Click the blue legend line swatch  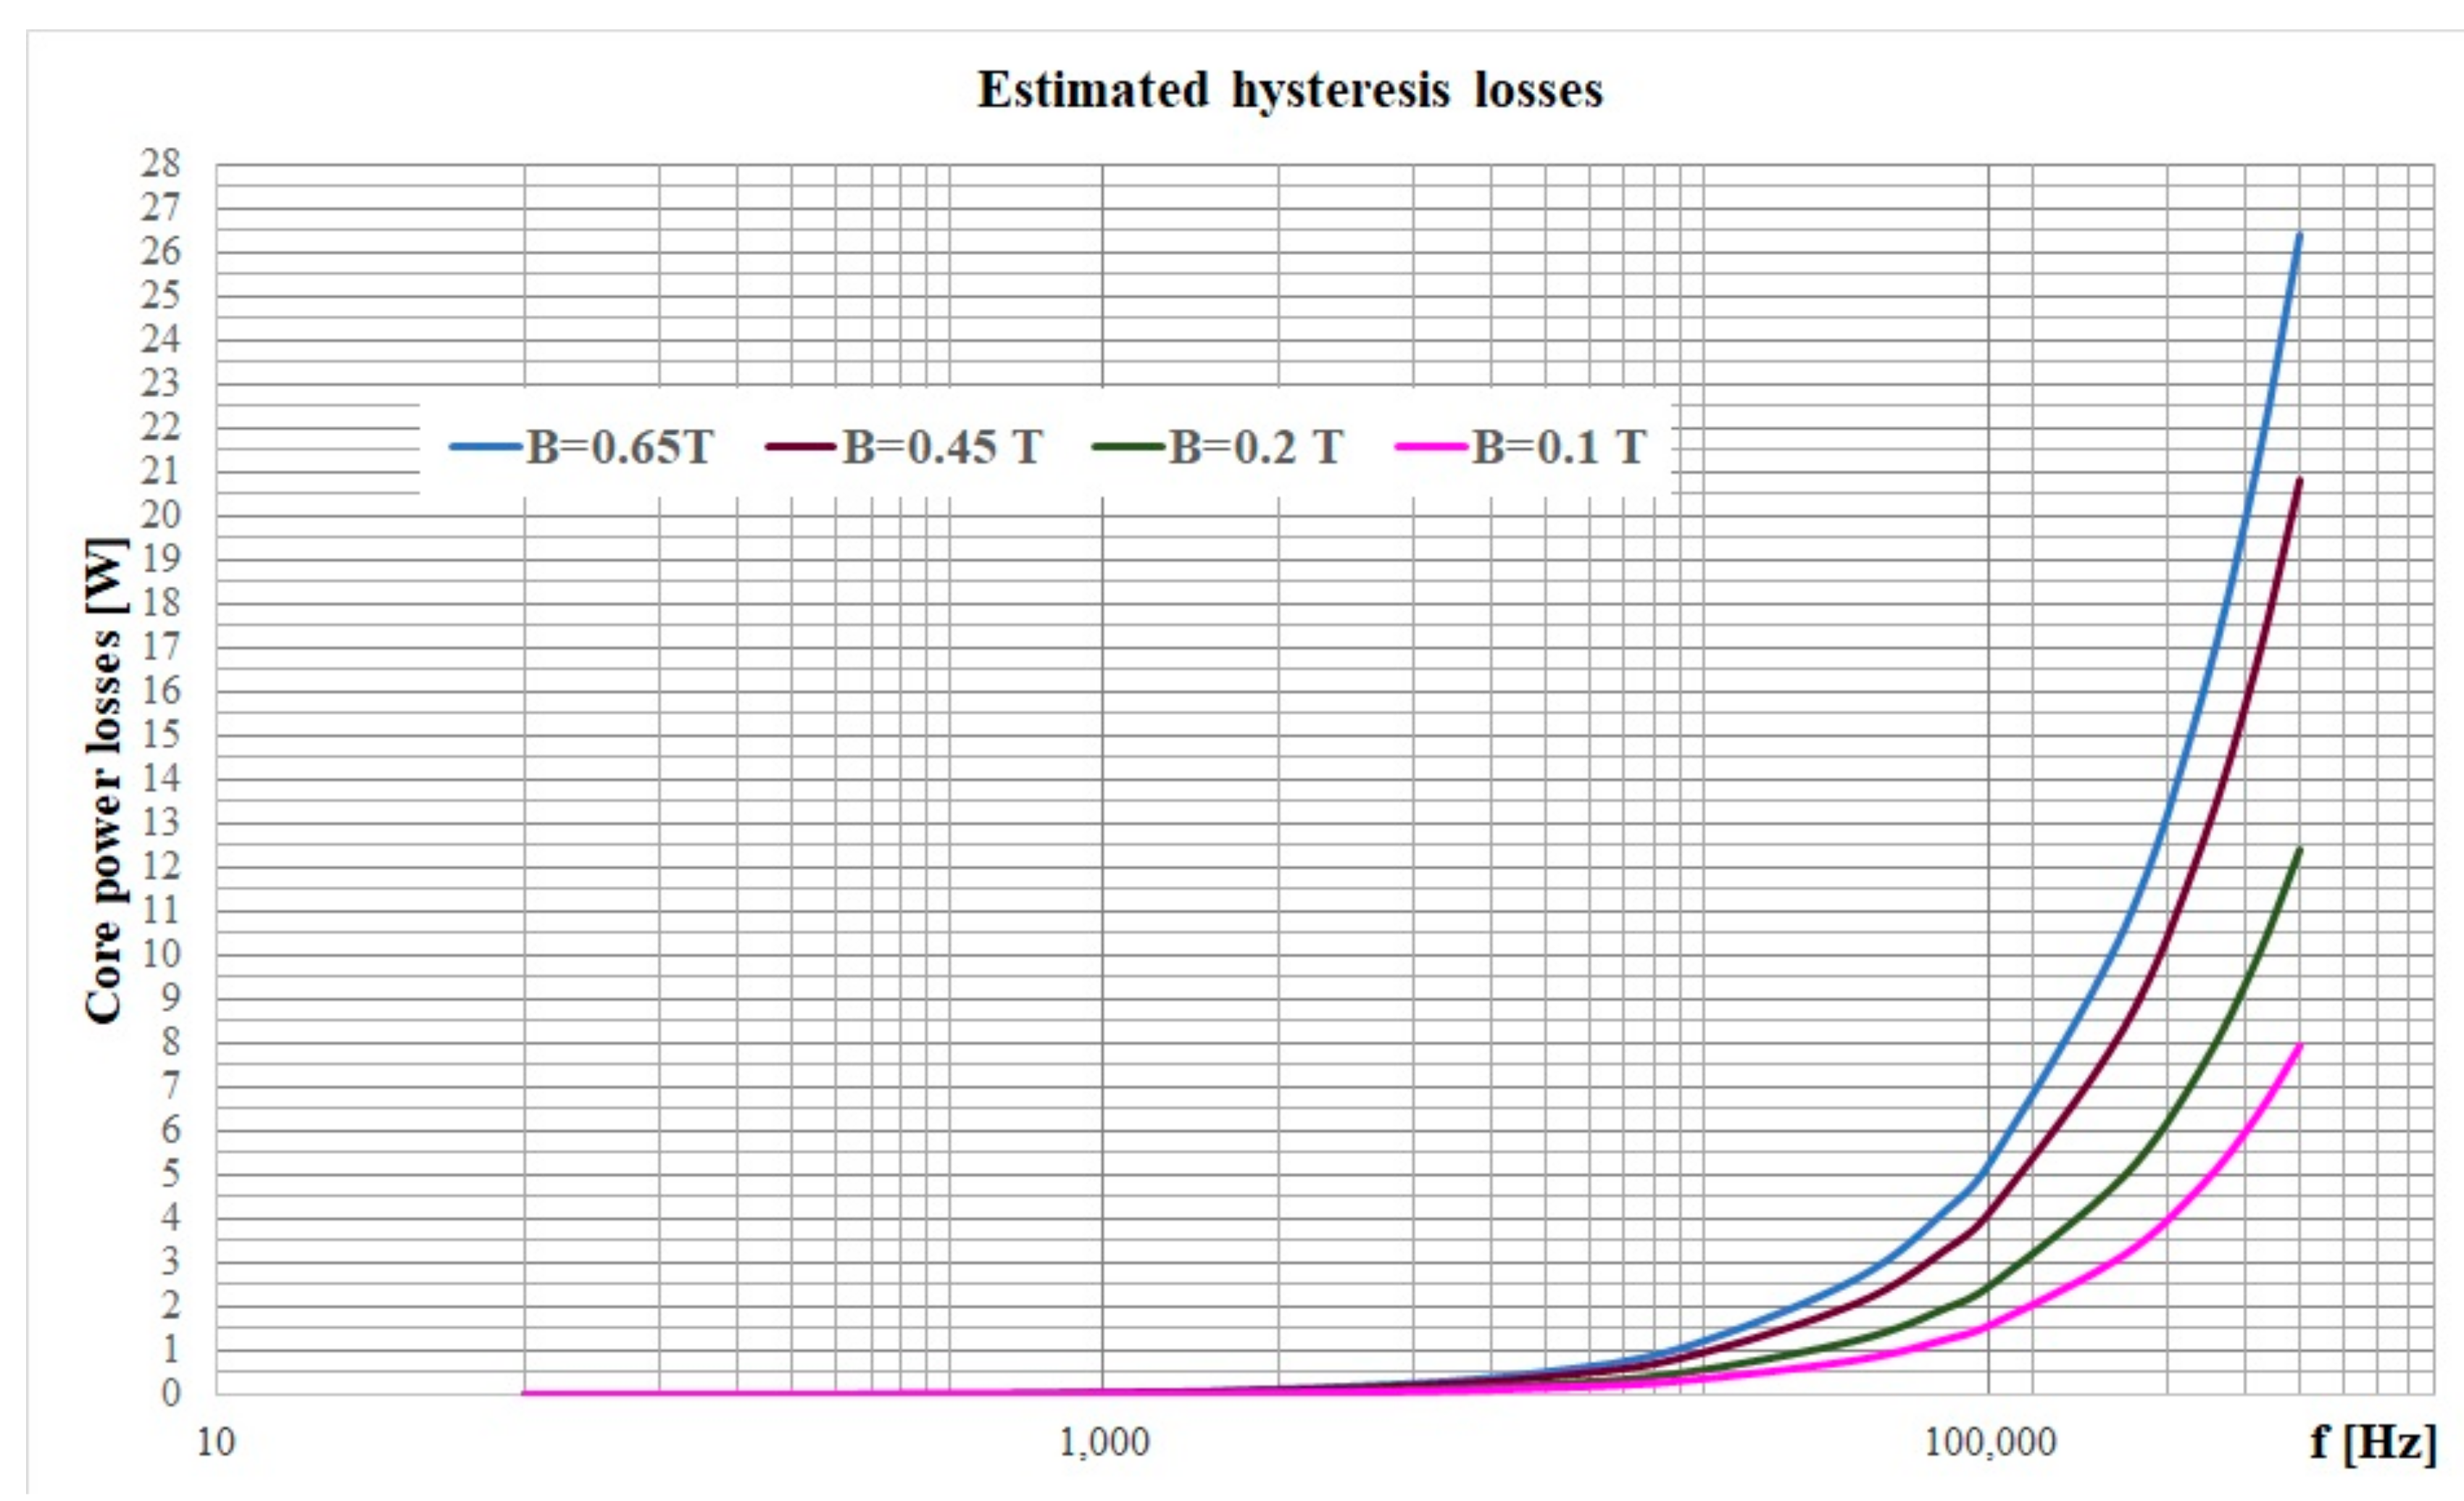486,447
